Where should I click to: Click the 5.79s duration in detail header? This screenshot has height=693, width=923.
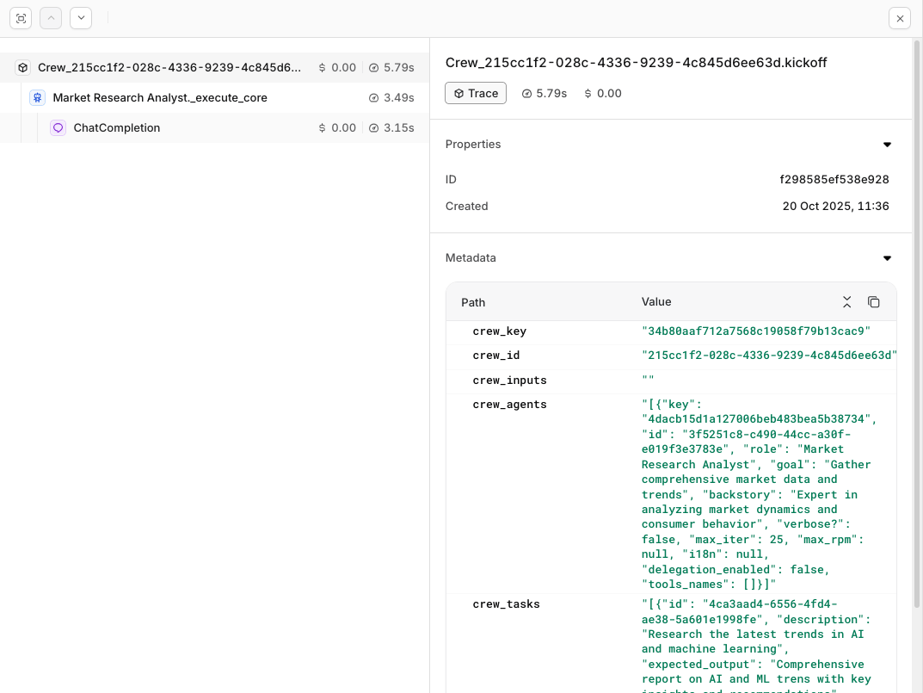545,94
